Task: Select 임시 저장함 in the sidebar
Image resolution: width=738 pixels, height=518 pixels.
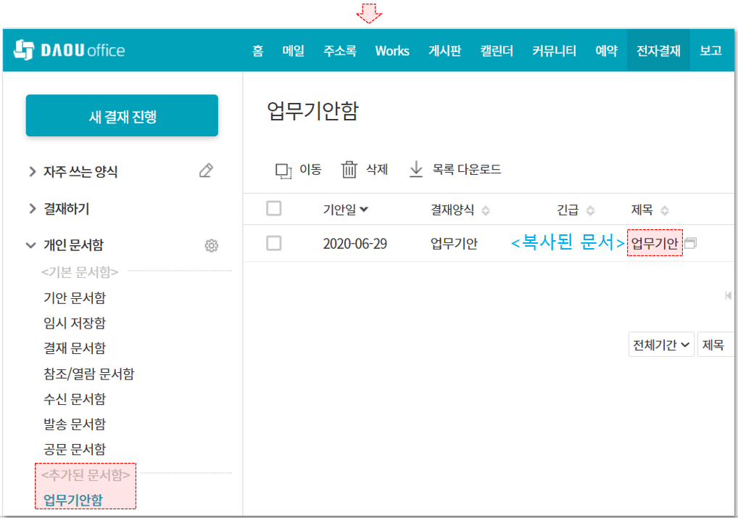Action: click(74, 323)
